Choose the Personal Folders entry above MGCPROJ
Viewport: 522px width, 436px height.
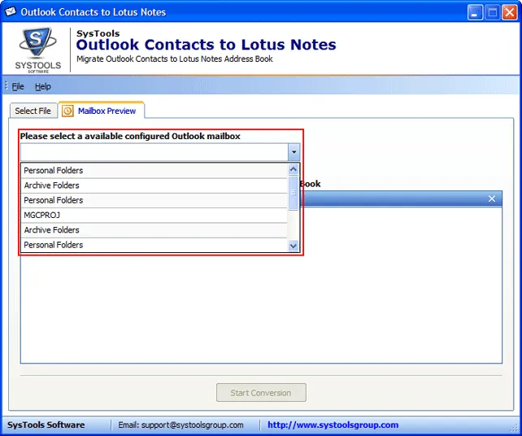154,200
